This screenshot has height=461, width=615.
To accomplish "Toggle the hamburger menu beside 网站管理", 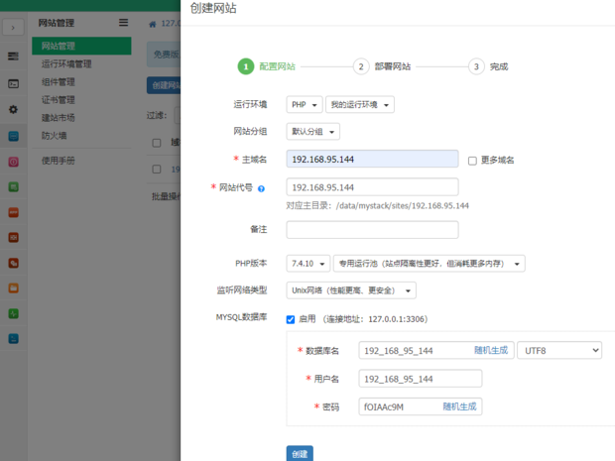I will tap(123, 23).
